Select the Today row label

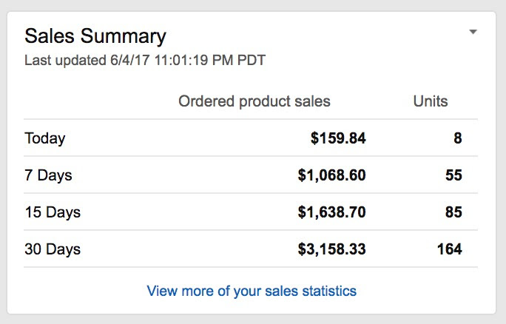pos(45,138)
